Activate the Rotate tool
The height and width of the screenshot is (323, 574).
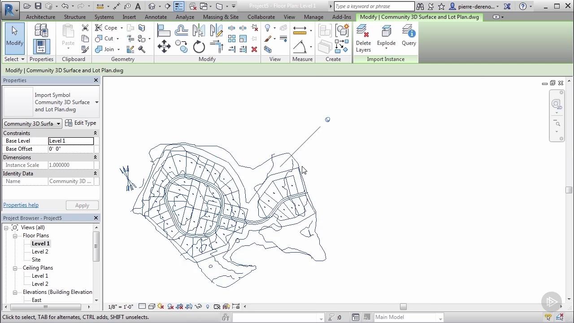pos(199,47)
